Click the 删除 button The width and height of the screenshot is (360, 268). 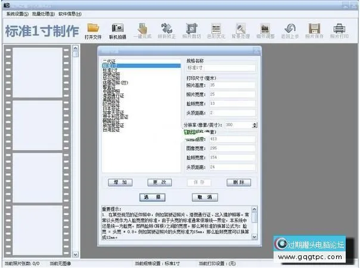click(x=239, y=182)
